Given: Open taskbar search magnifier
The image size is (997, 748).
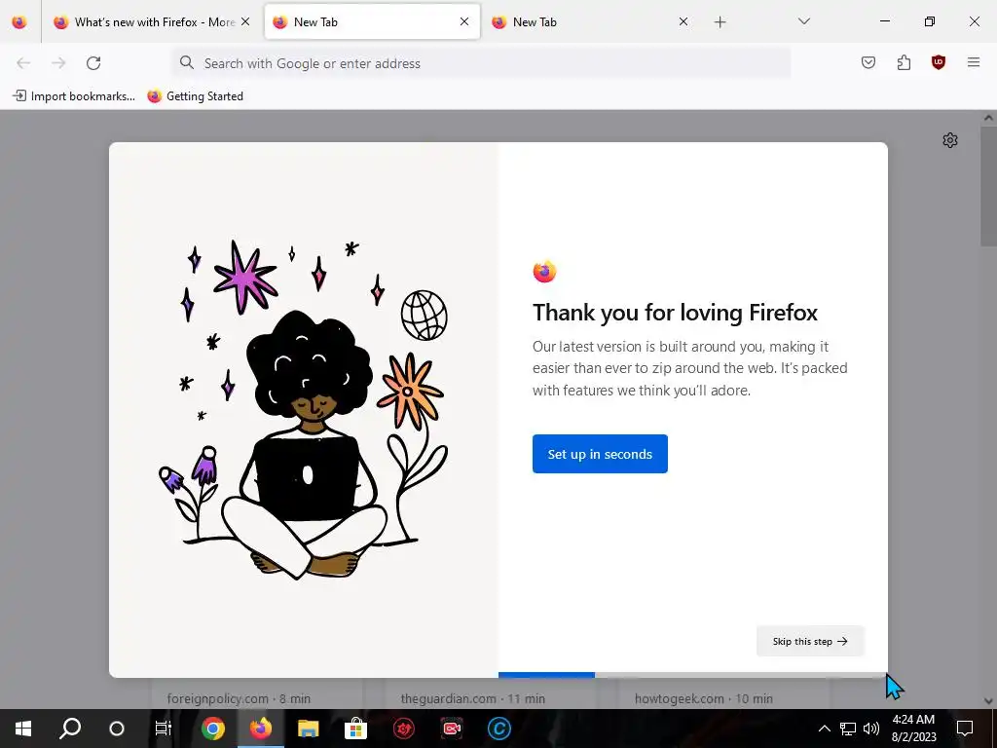Looking at the screenshot, I should pyautogui.click(x=70, y=729).
